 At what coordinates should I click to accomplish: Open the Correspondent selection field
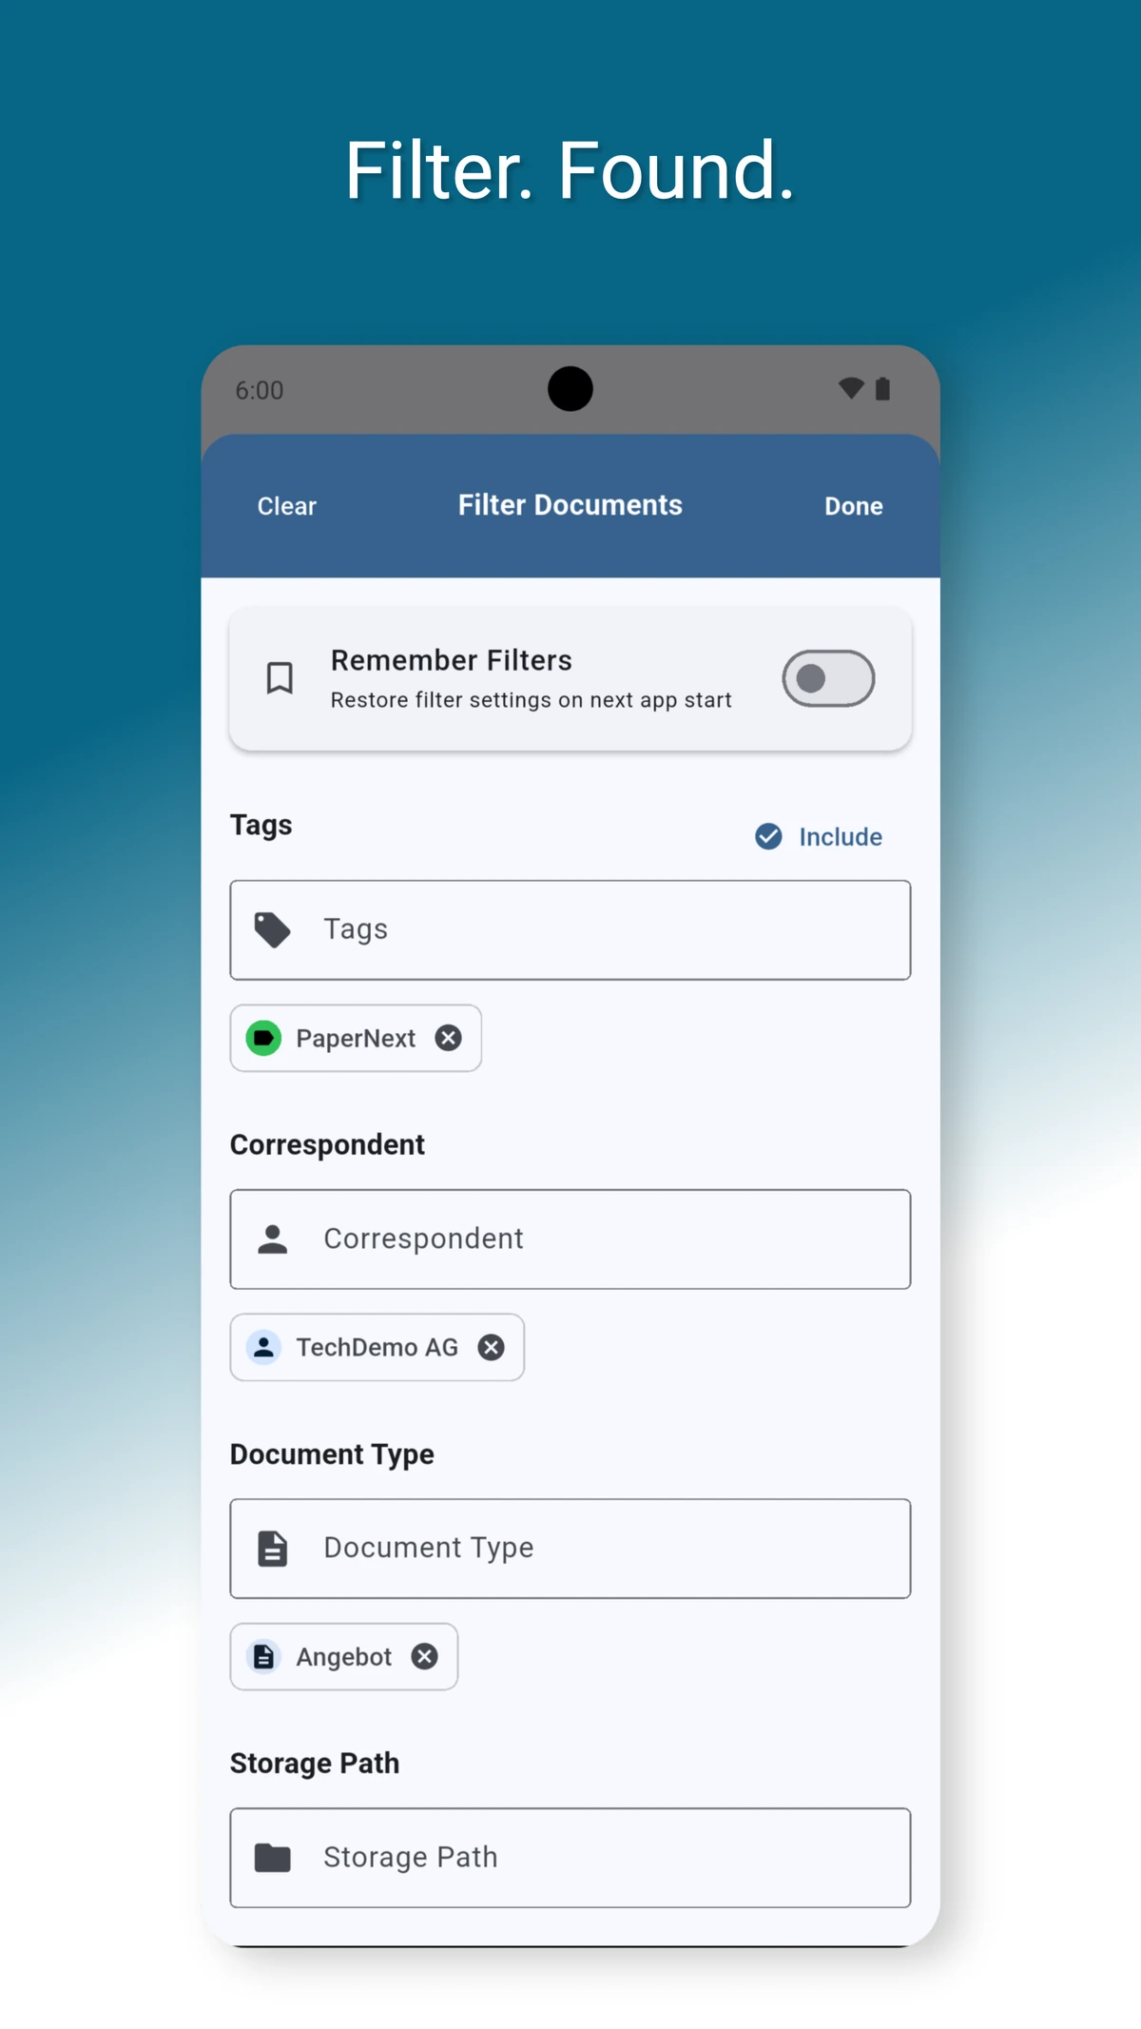tap(609, 1239)
